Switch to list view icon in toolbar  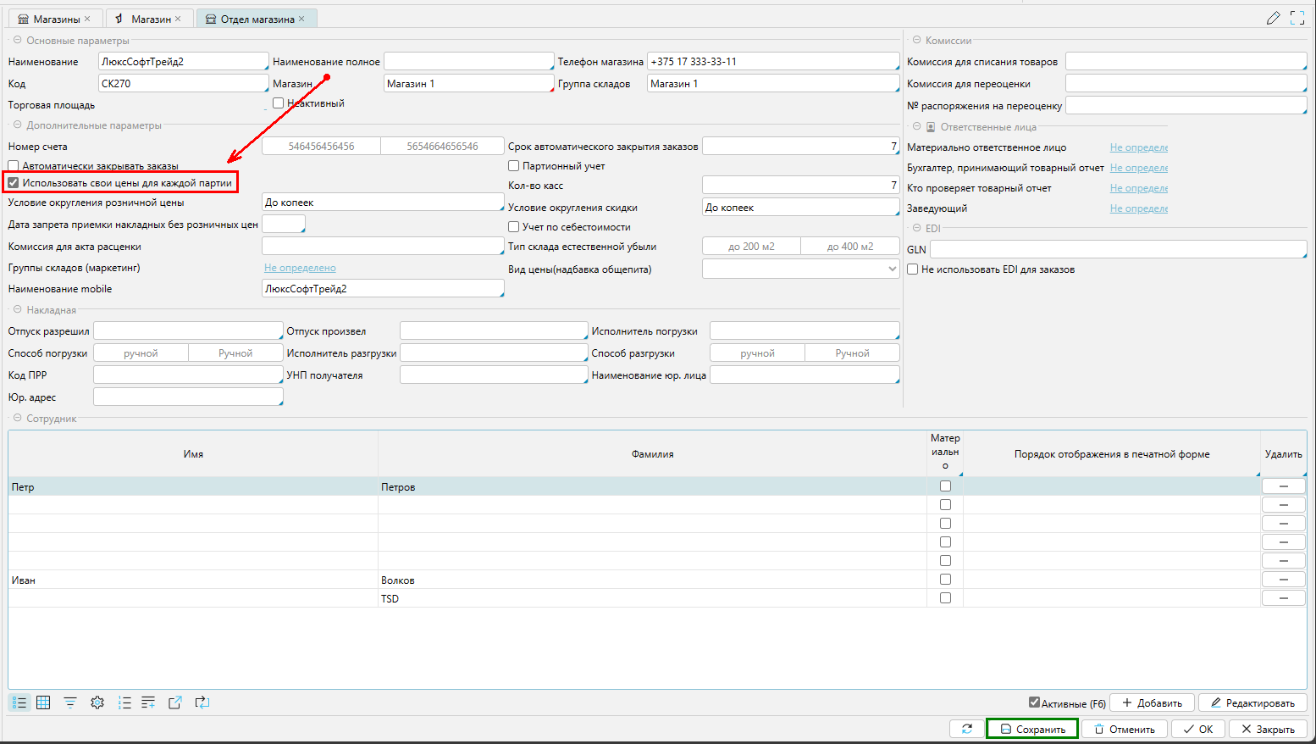coord(19,702)
